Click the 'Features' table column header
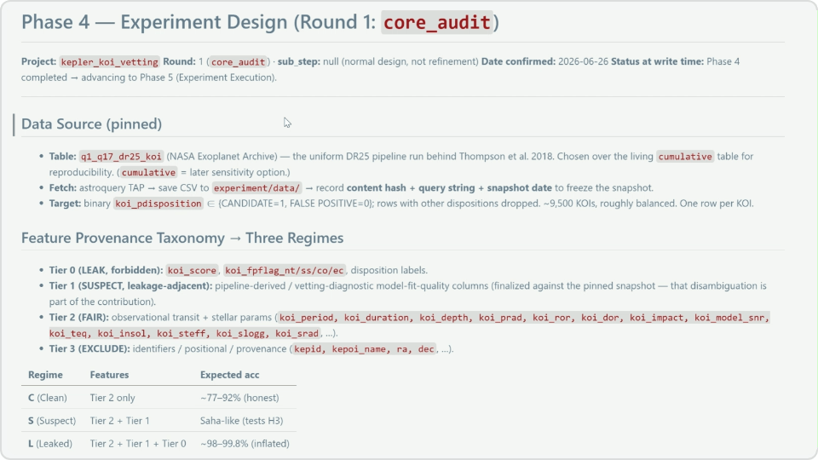The width and height of the screenshot is (818, 460). tap(109, 375)
